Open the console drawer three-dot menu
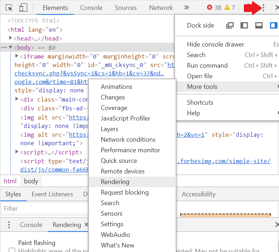Screen dimensions: 279x252 [x=9, y=225]
